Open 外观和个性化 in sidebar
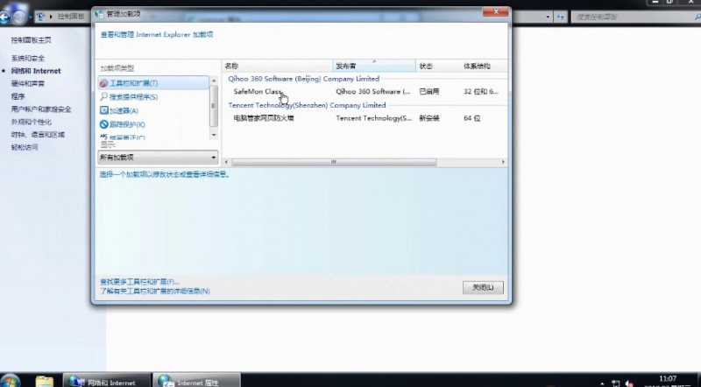Viewport: 701px width, 387px height. 32,122
